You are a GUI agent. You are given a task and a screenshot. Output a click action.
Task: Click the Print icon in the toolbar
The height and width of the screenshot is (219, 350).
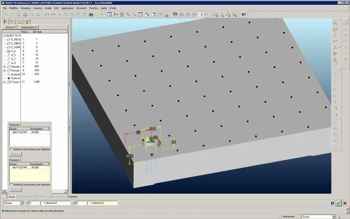pos(25,15)
